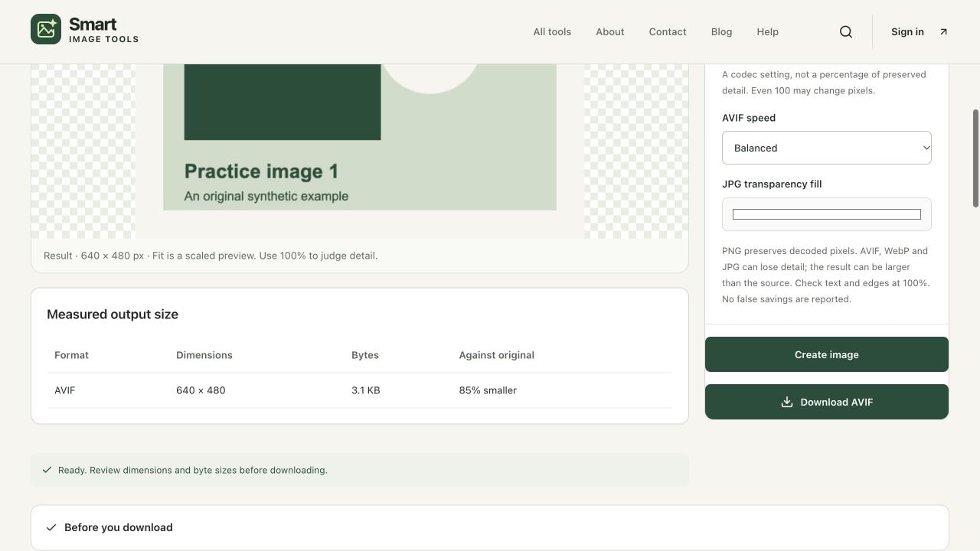Open the AVIF speed dropdown
980x551 pixels.
pos(827,148)
